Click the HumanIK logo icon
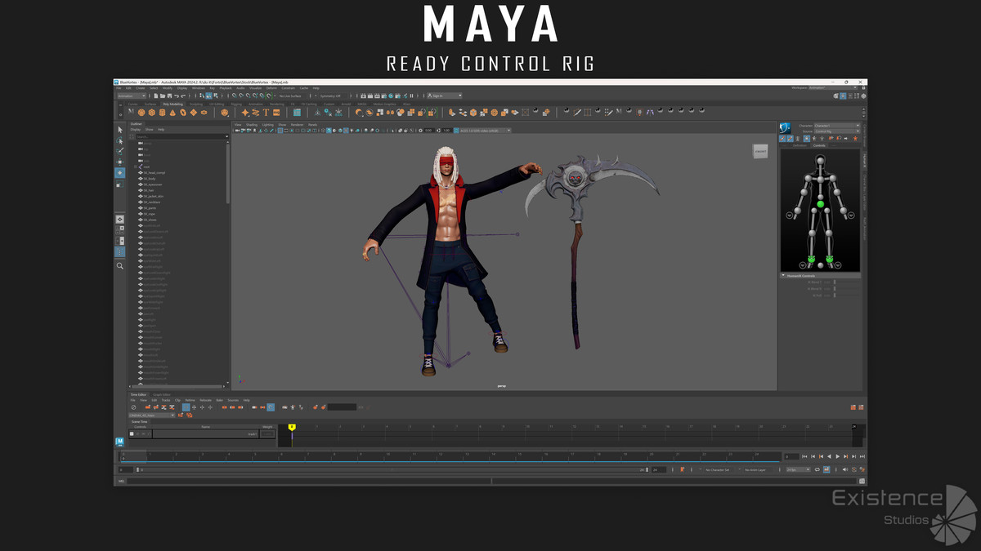The width and height of the screenshot is (981, 551). pos(785,127)
